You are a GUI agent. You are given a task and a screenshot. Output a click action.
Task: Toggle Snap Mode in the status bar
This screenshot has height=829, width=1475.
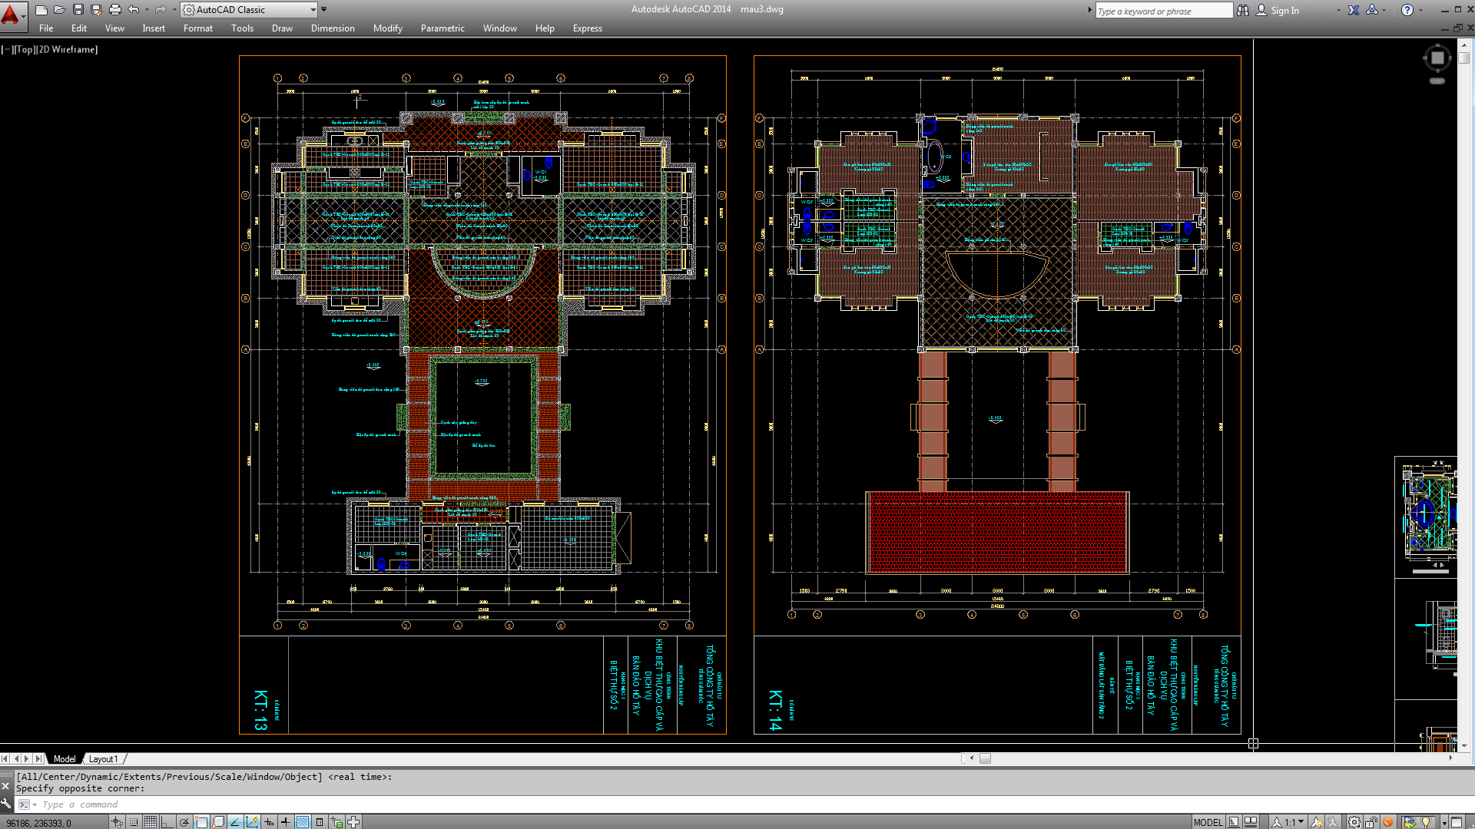tap(132, 822)
